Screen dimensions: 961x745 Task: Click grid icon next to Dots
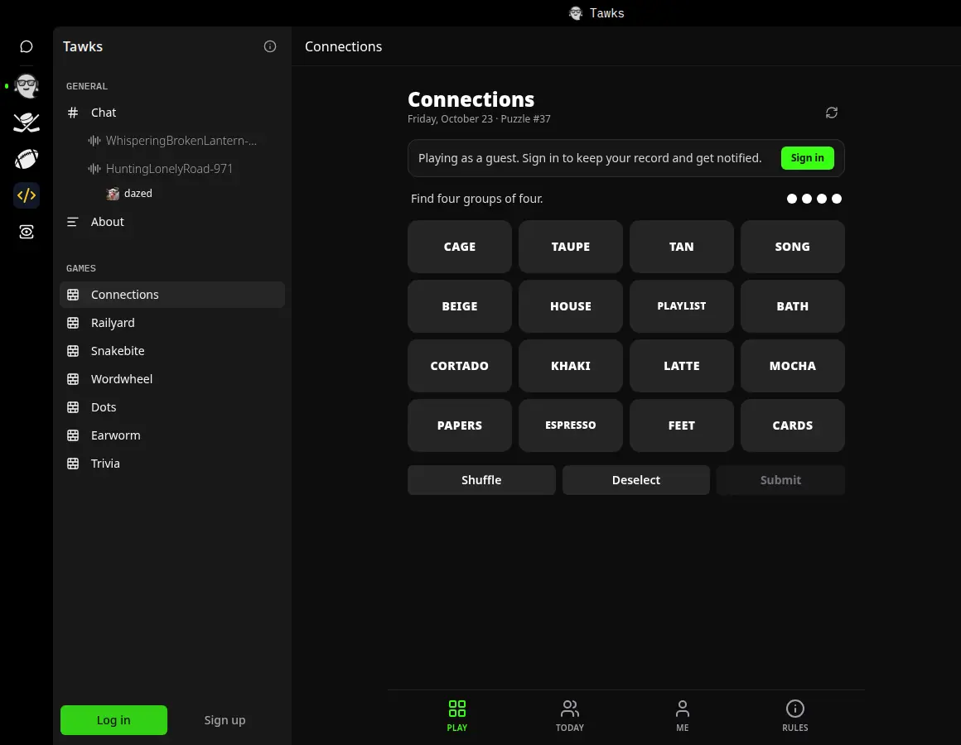73,407
